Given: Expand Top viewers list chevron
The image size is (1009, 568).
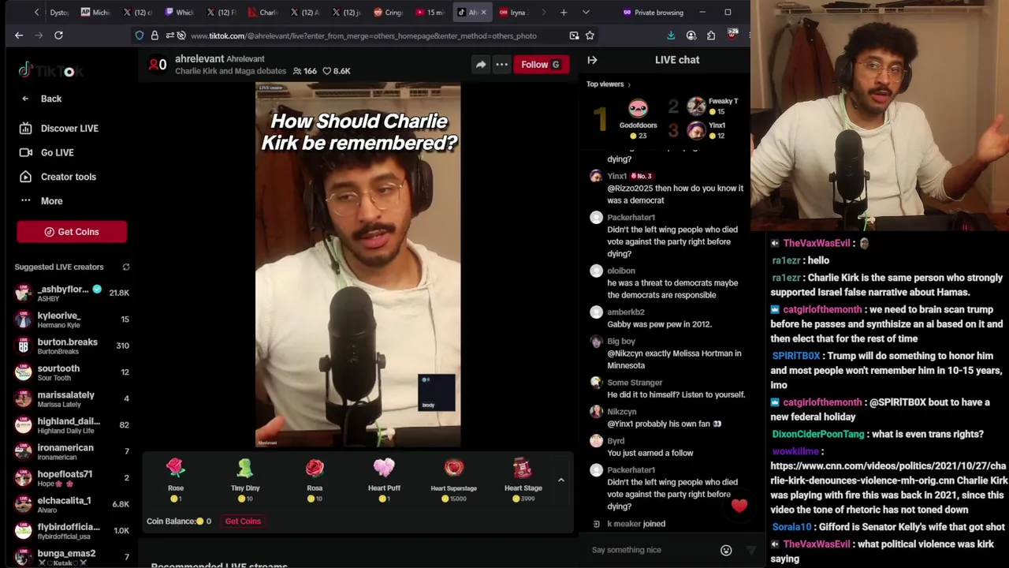Looking at the screenshot, I should pos(628,84).
